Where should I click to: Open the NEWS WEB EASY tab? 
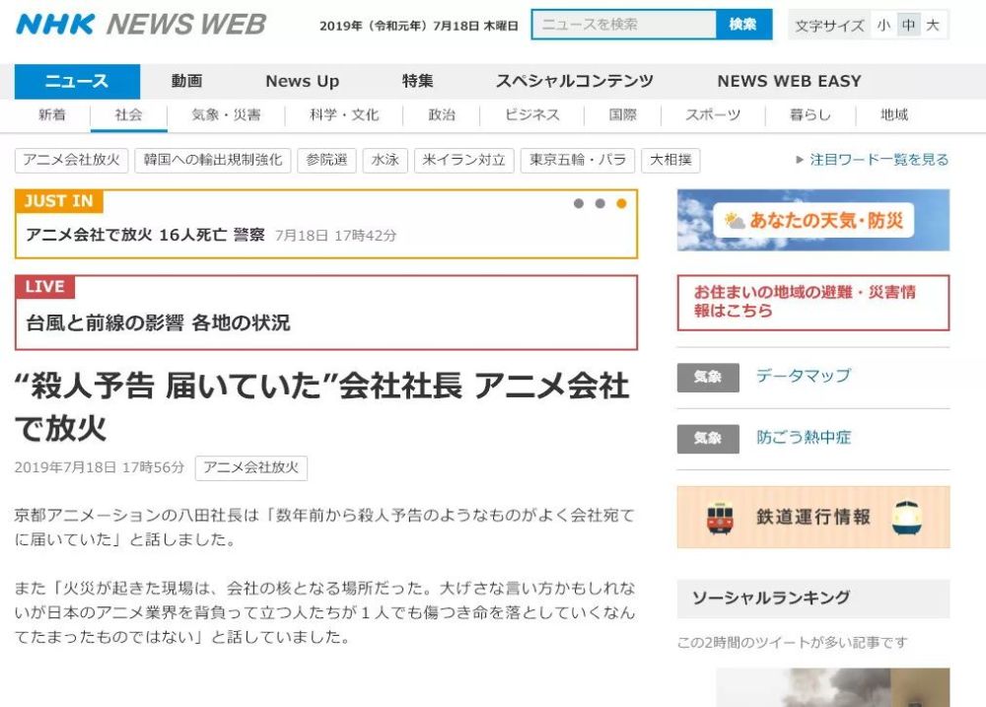click(x=789, y=81)
